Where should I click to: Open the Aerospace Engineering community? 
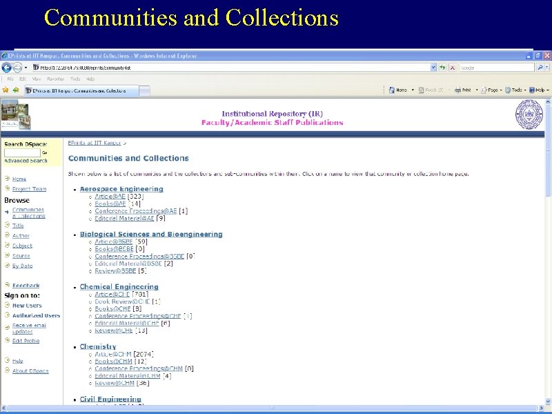coord(121,189)
